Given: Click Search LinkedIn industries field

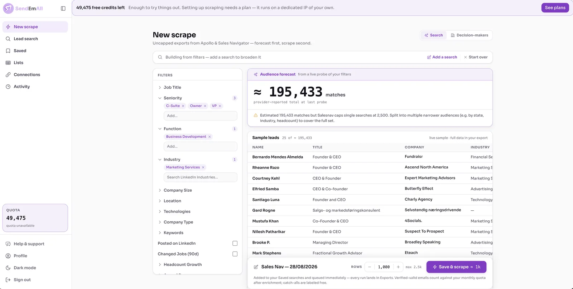Looking at the screenshot, I should click(200, 177).
